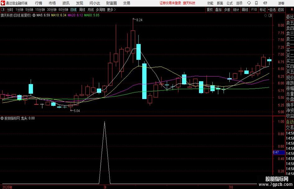Click the 8.24 high price label
The height and width of the screenshot is (189, 294).
pos(139,20)
